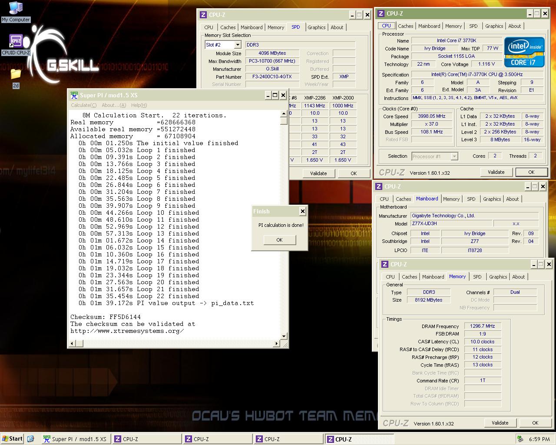Click Validate in SPD window
Image resolution: width=556 pixels, height=445 pixels.
coord(318,173)
